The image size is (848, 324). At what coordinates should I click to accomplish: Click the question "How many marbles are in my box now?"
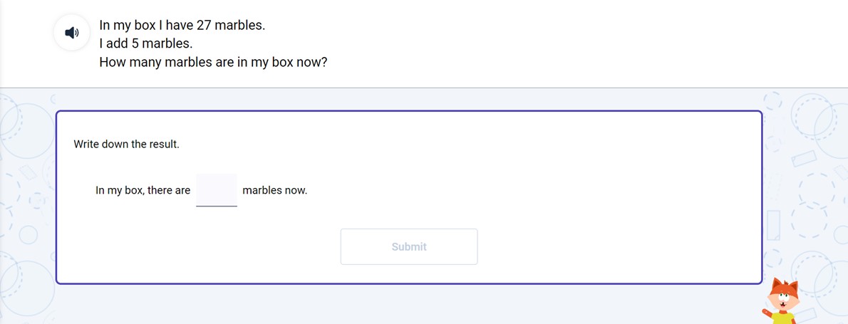pyautogui.click(x=213, y=62)
